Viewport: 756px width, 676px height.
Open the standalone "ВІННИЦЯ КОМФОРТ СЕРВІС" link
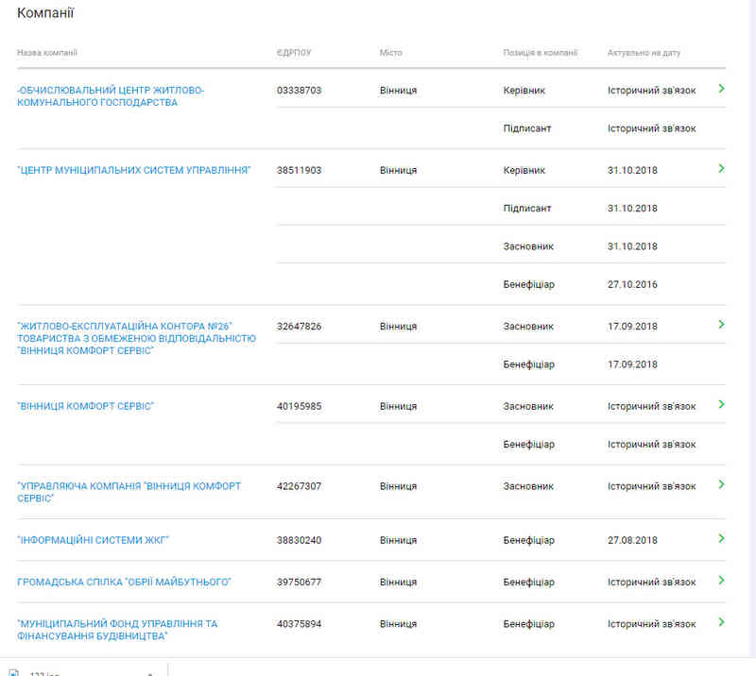click(85, 407)
